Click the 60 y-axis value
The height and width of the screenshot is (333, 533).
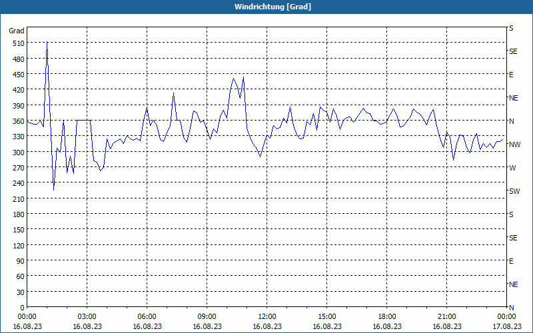21,276
